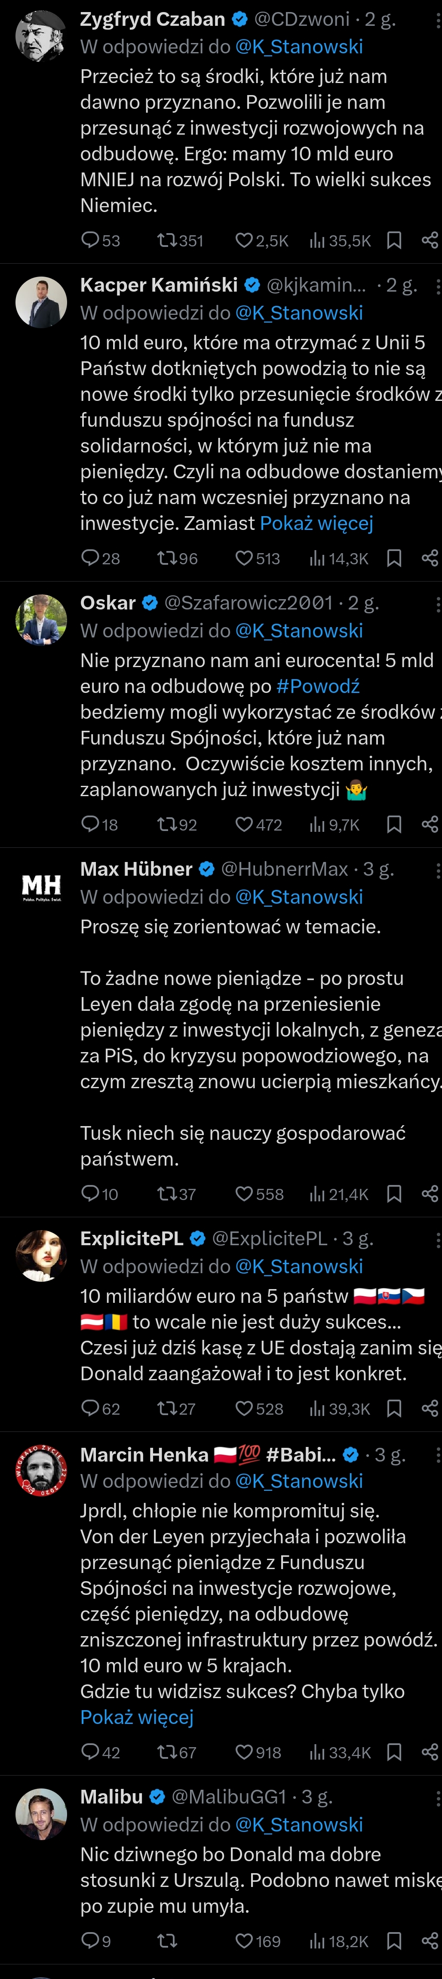Bookmark Max Hübner's tweet
The image size is (442, 1979).
click(x=394, y=1193)
